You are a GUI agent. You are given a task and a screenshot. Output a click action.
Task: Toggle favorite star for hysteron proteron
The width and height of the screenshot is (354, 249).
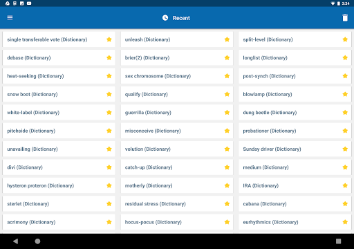click(109, 185)
